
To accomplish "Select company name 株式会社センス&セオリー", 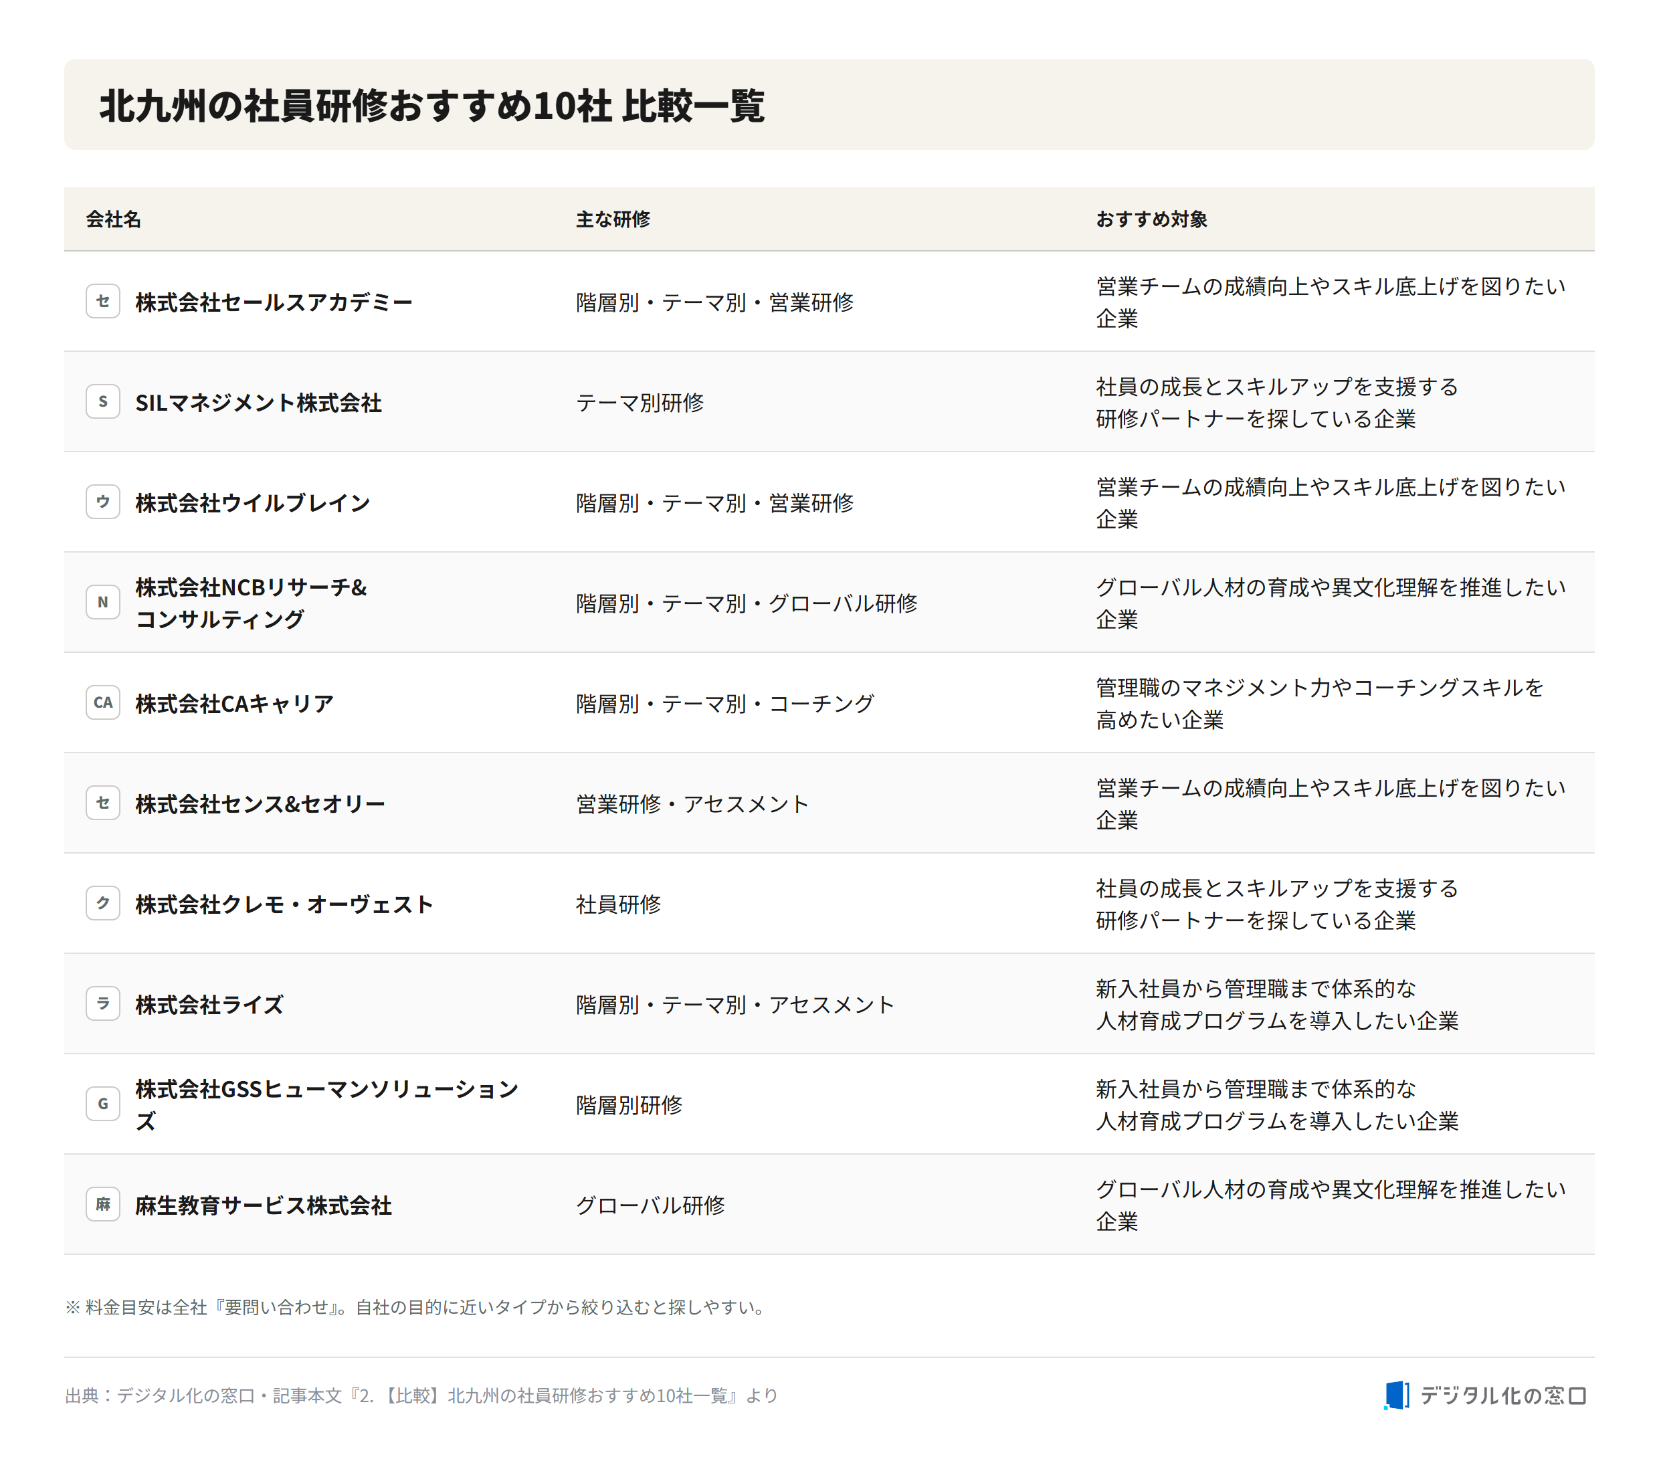I will click(x=260, y=803).
